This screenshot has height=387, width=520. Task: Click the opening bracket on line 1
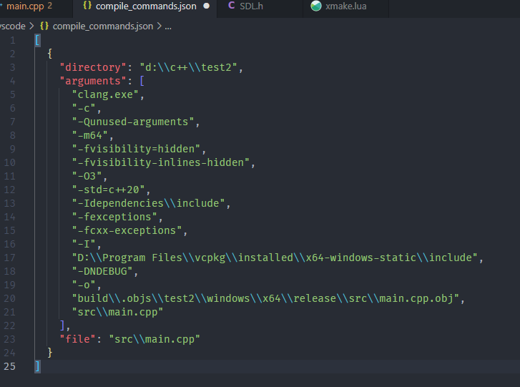(37, 41)
